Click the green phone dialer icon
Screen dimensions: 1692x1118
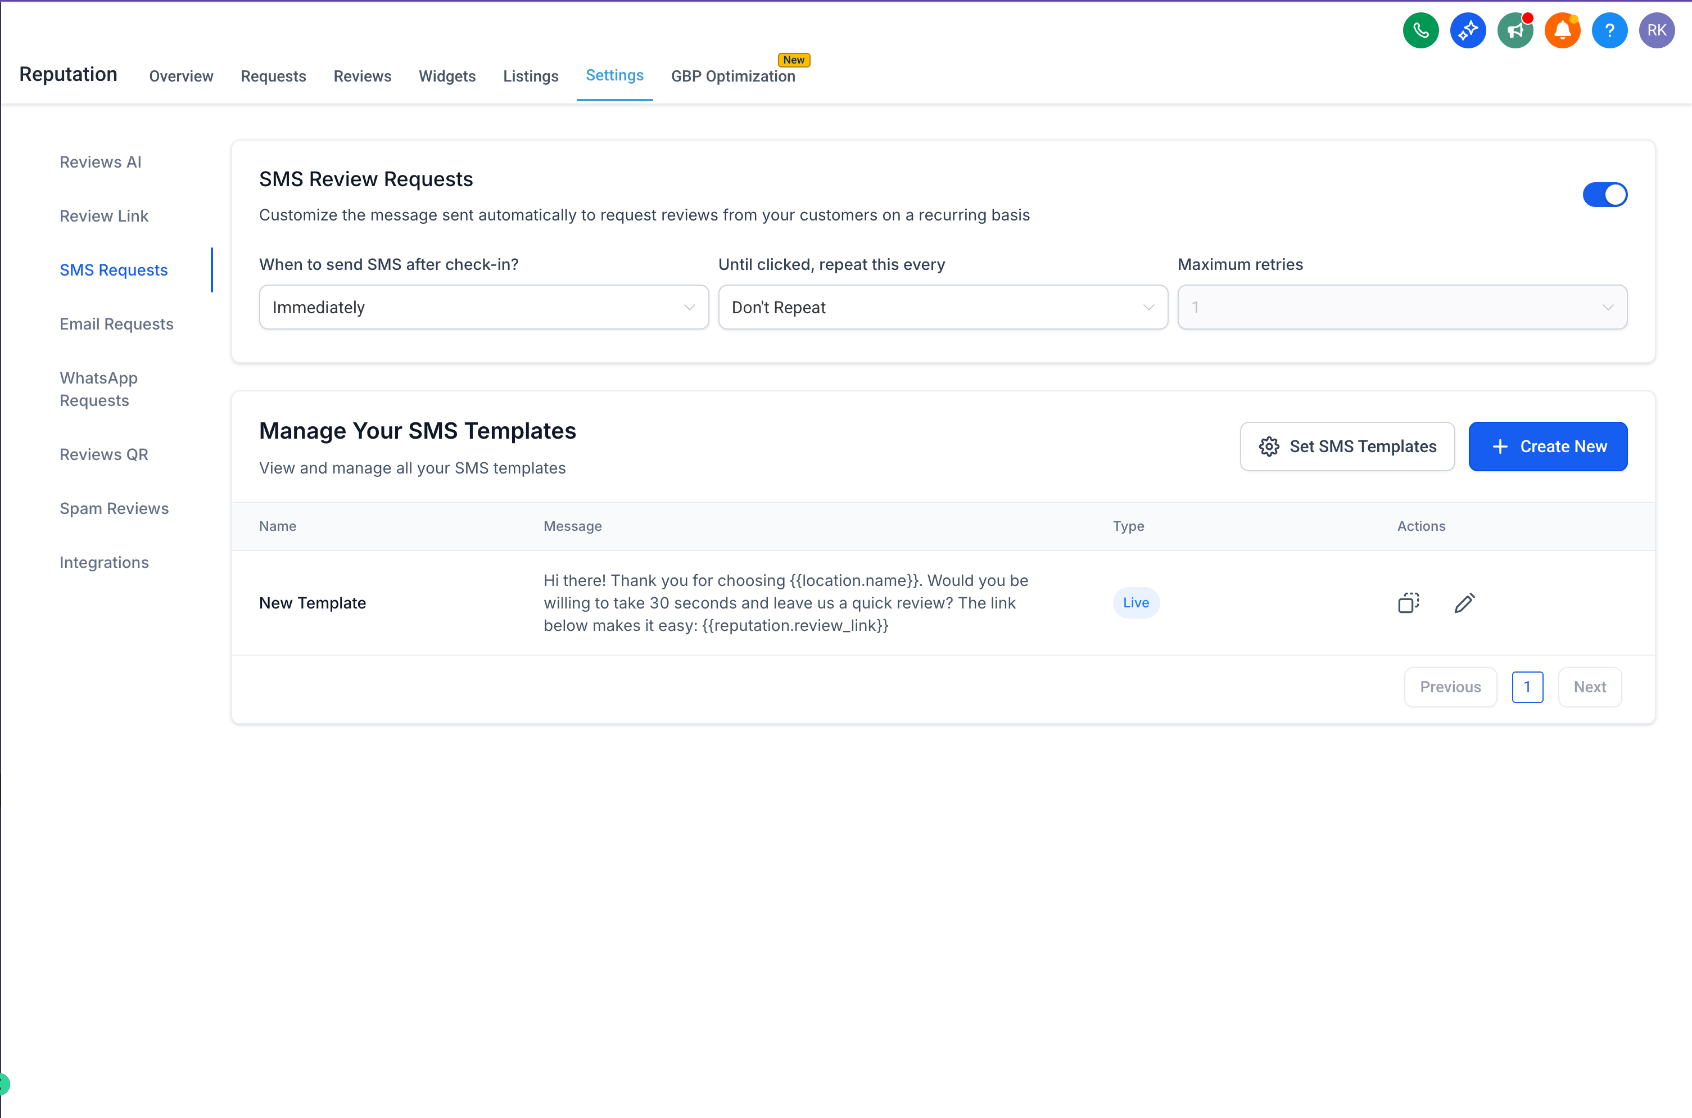tap(1420, 31)
